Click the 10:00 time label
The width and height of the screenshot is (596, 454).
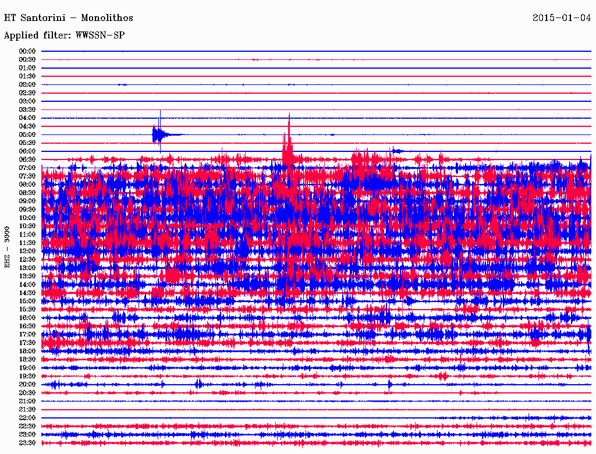[x=27, y=218]
